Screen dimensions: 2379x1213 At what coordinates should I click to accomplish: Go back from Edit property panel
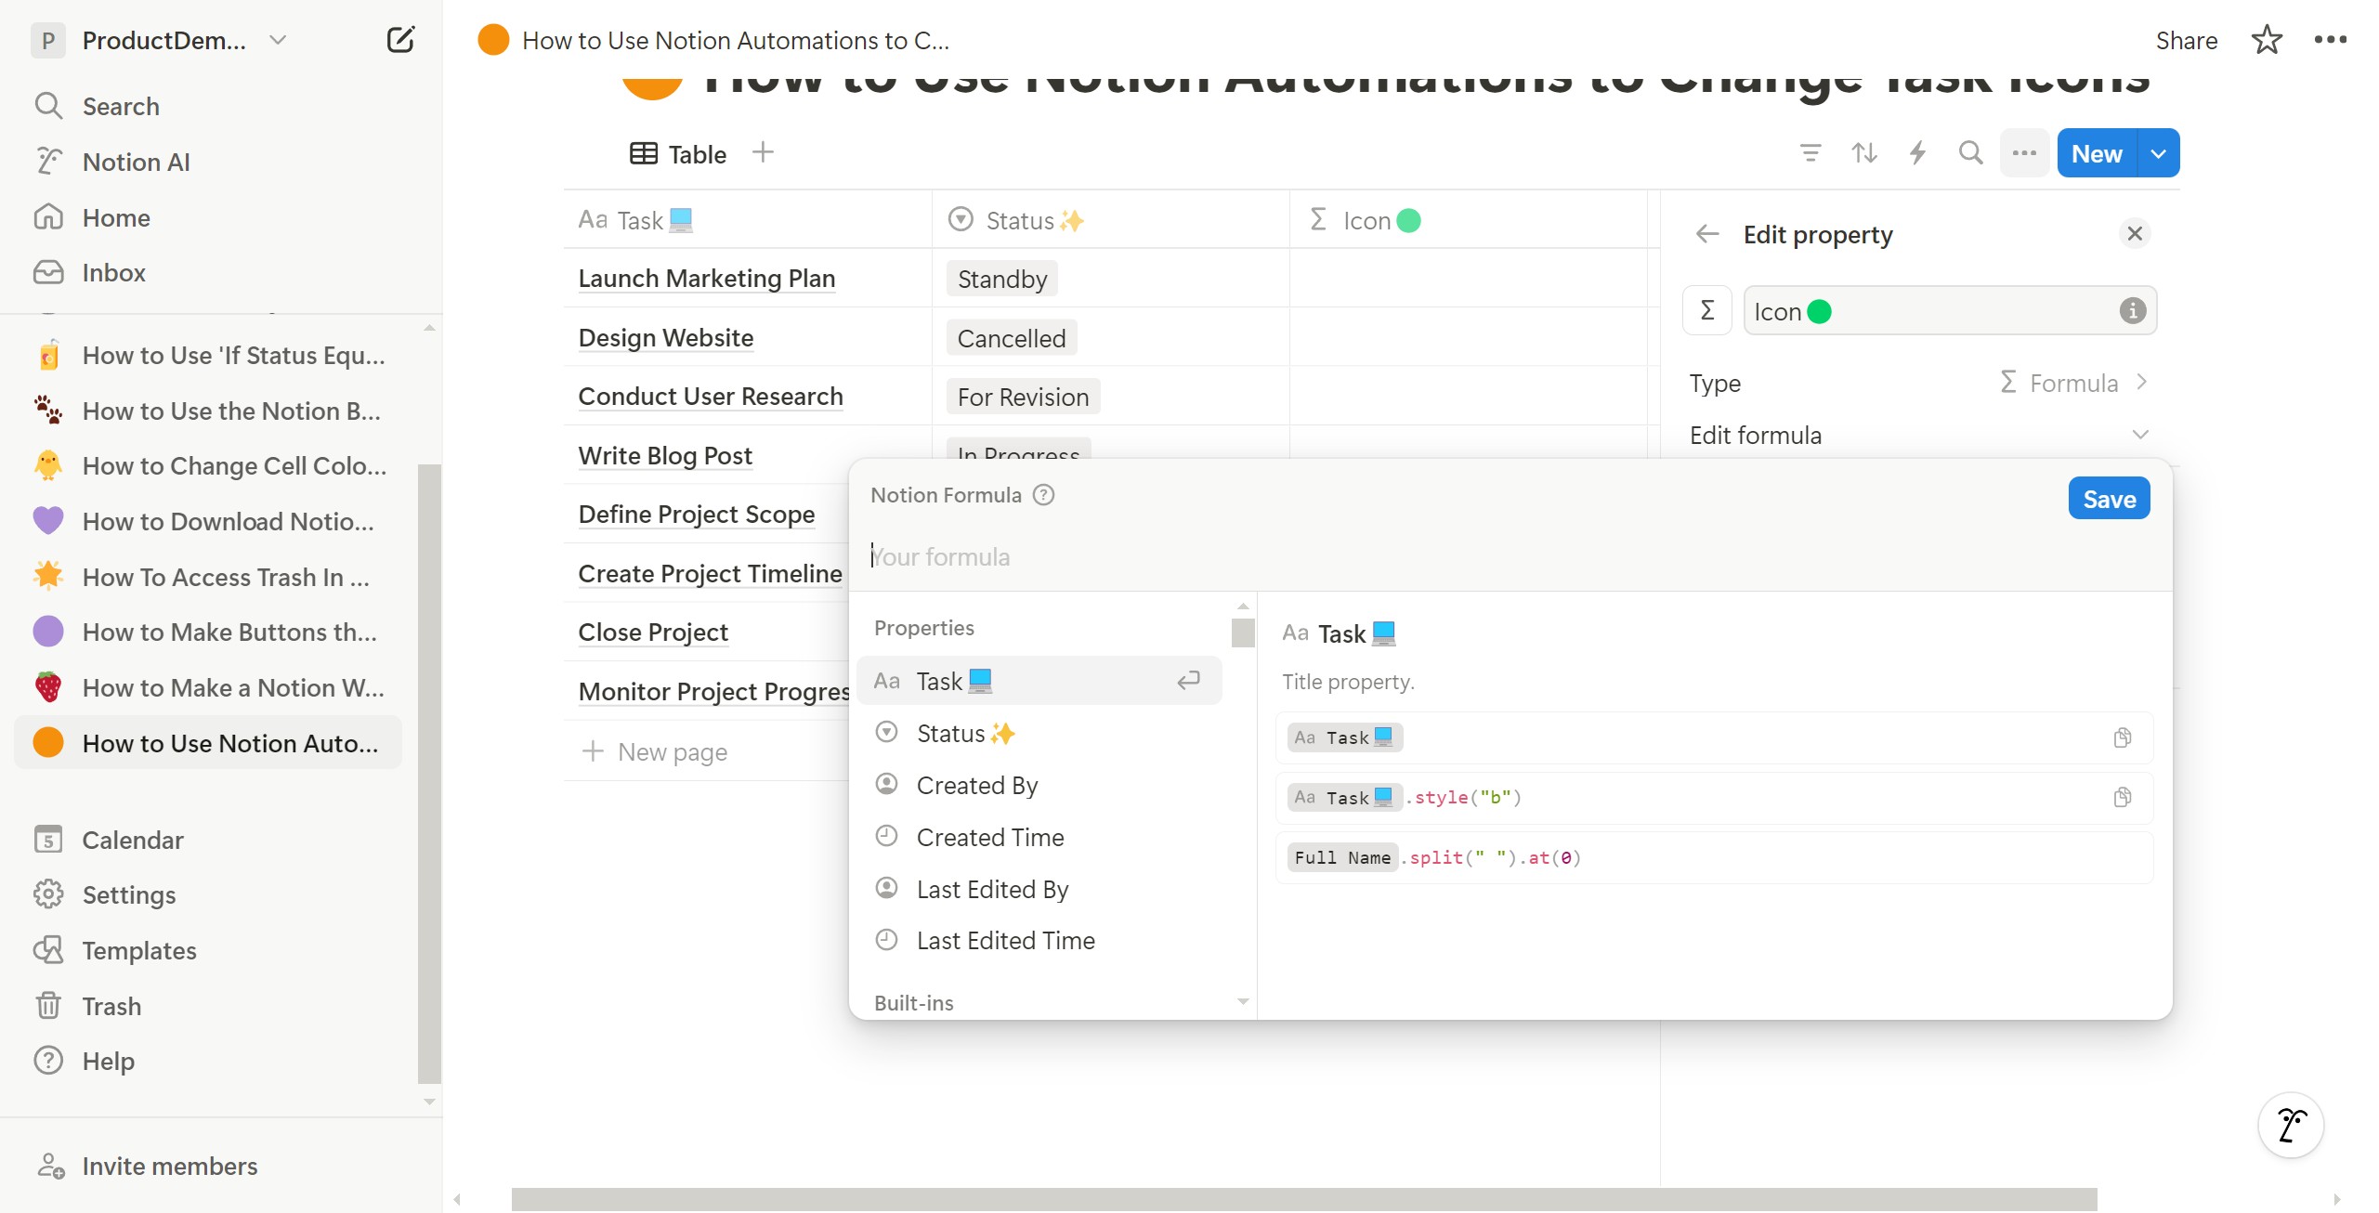click(1707, 234)
